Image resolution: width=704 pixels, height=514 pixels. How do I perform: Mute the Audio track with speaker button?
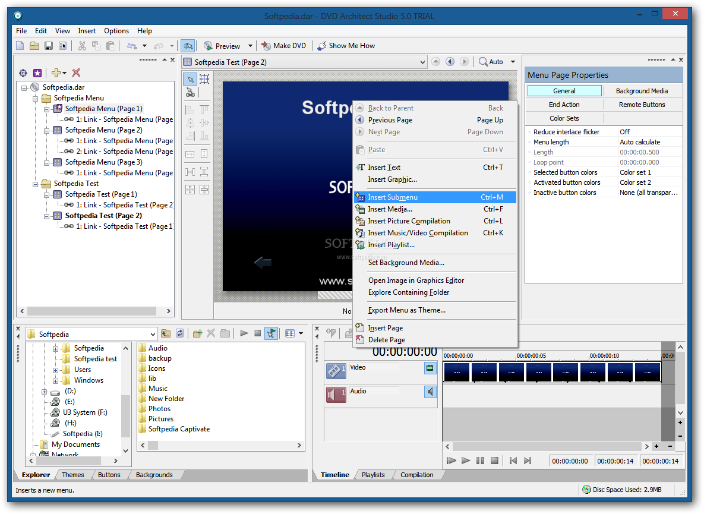(x=430, y=392)
